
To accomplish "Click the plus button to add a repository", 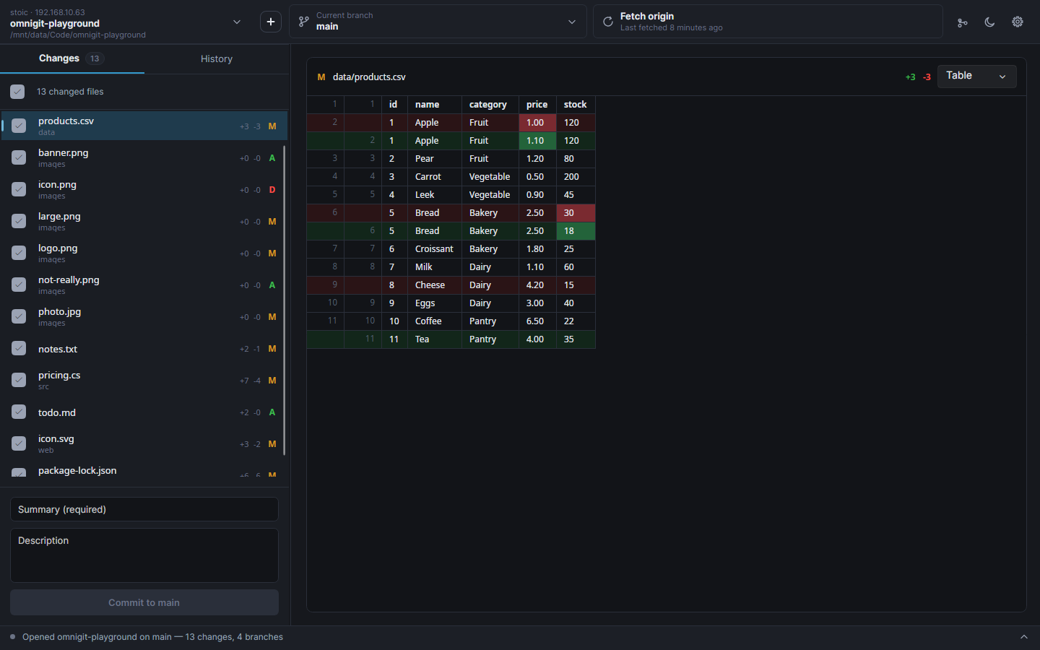I will point(271,22).
